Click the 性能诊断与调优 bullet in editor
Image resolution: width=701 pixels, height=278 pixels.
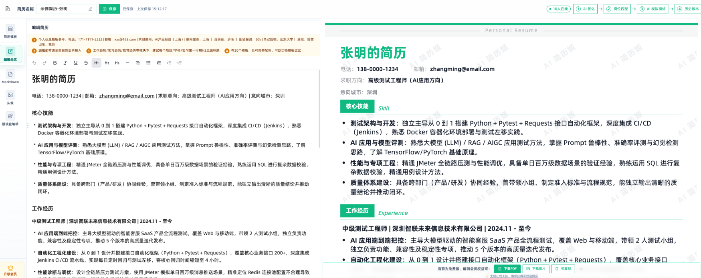pos(173,275)
